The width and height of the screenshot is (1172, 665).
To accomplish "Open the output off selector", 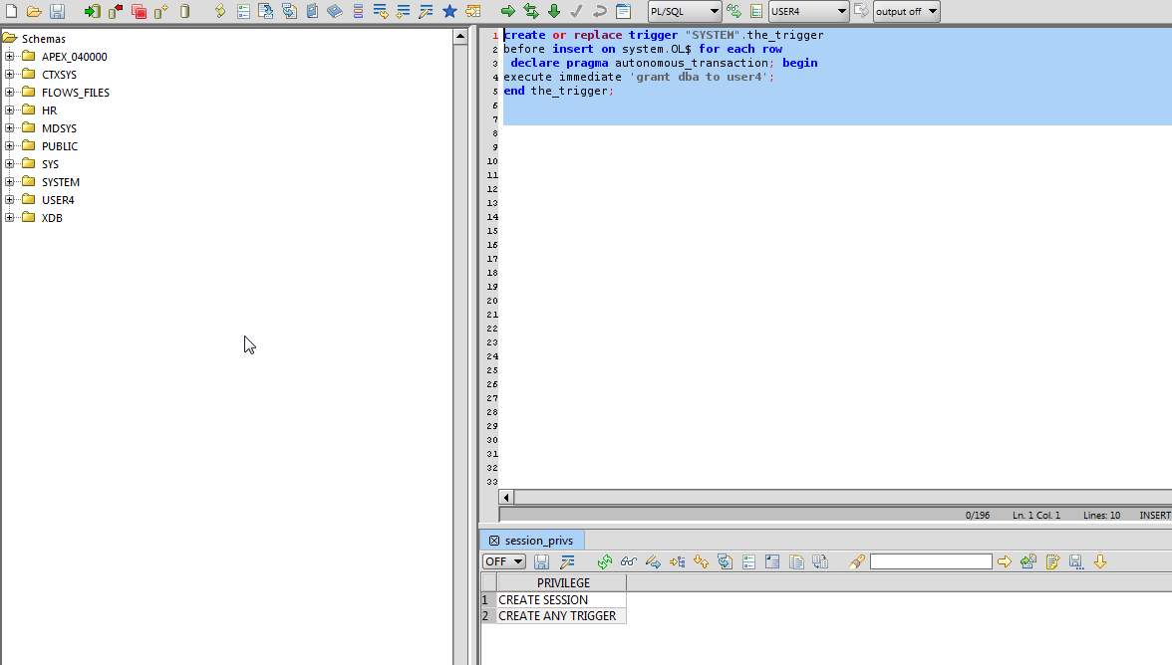I will [906, 11].
